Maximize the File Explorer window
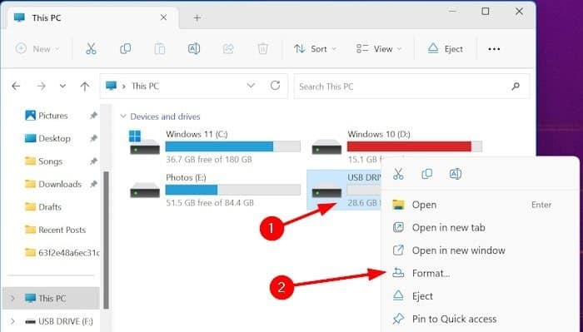This screenshot has height=332, width=583. coord(486,12)
